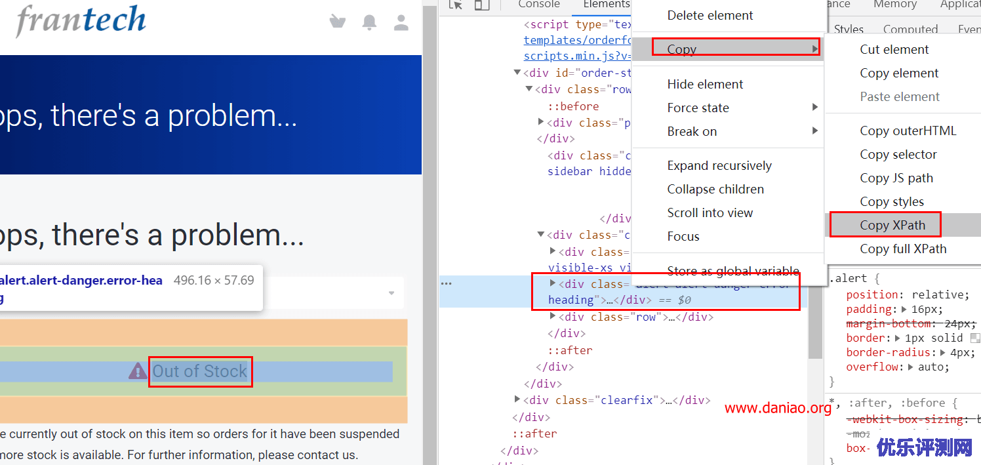Select Copy selector menu entry

tap(898, 154)
